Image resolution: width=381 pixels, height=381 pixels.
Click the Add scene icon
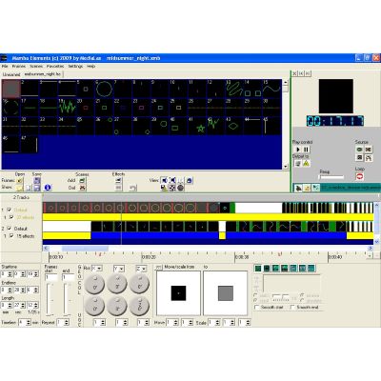[x=83, y=180]
